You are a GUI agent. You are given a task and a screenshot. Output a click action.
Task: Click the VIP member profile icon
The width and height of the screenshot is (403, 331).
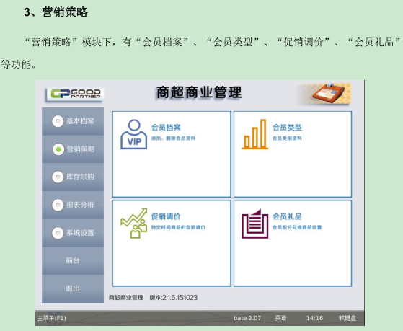[134, 134]
